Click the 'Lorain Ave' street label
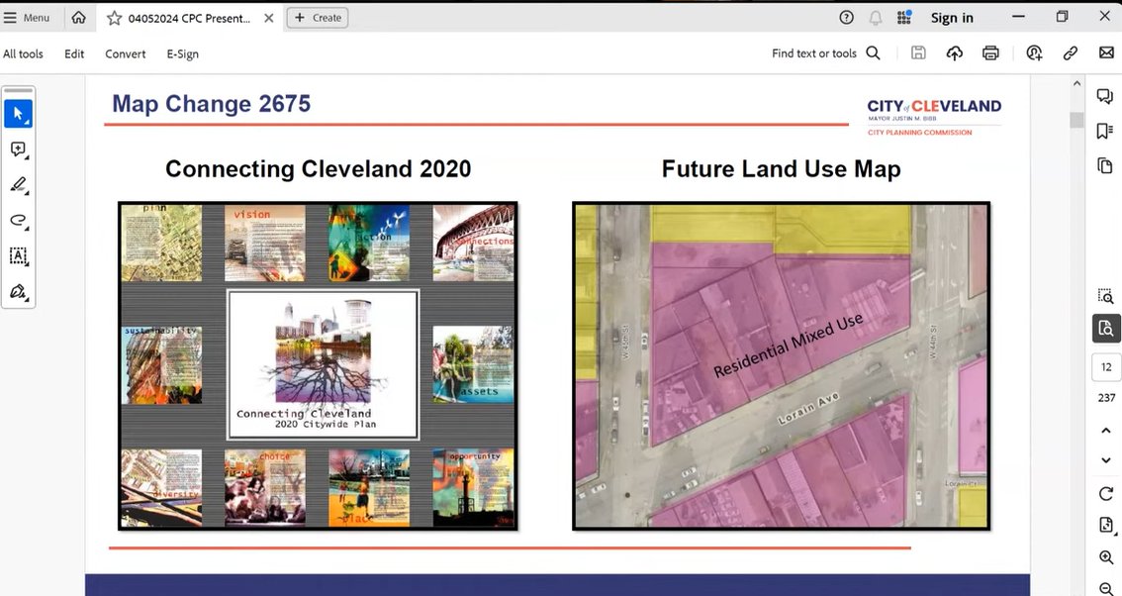 806,408
